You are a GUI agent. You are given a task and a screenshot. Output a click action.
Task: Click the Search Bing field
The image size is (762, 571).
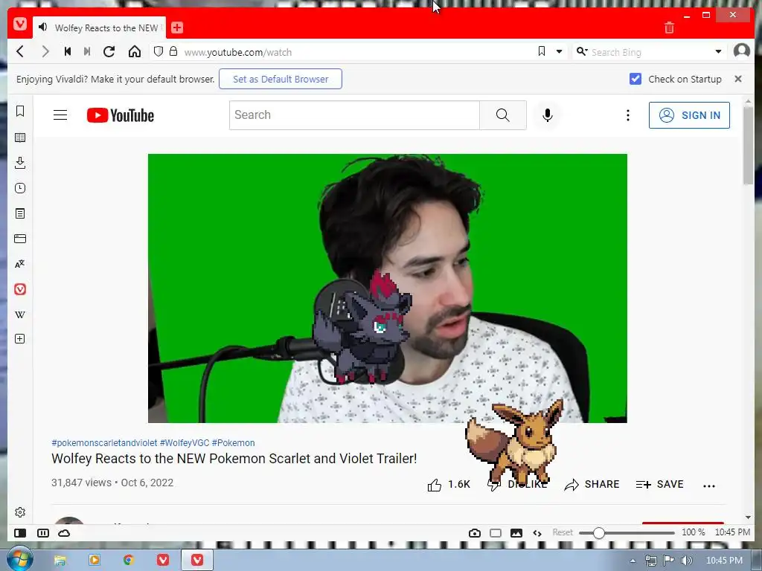pyautogui.click(x=649, y=52)
